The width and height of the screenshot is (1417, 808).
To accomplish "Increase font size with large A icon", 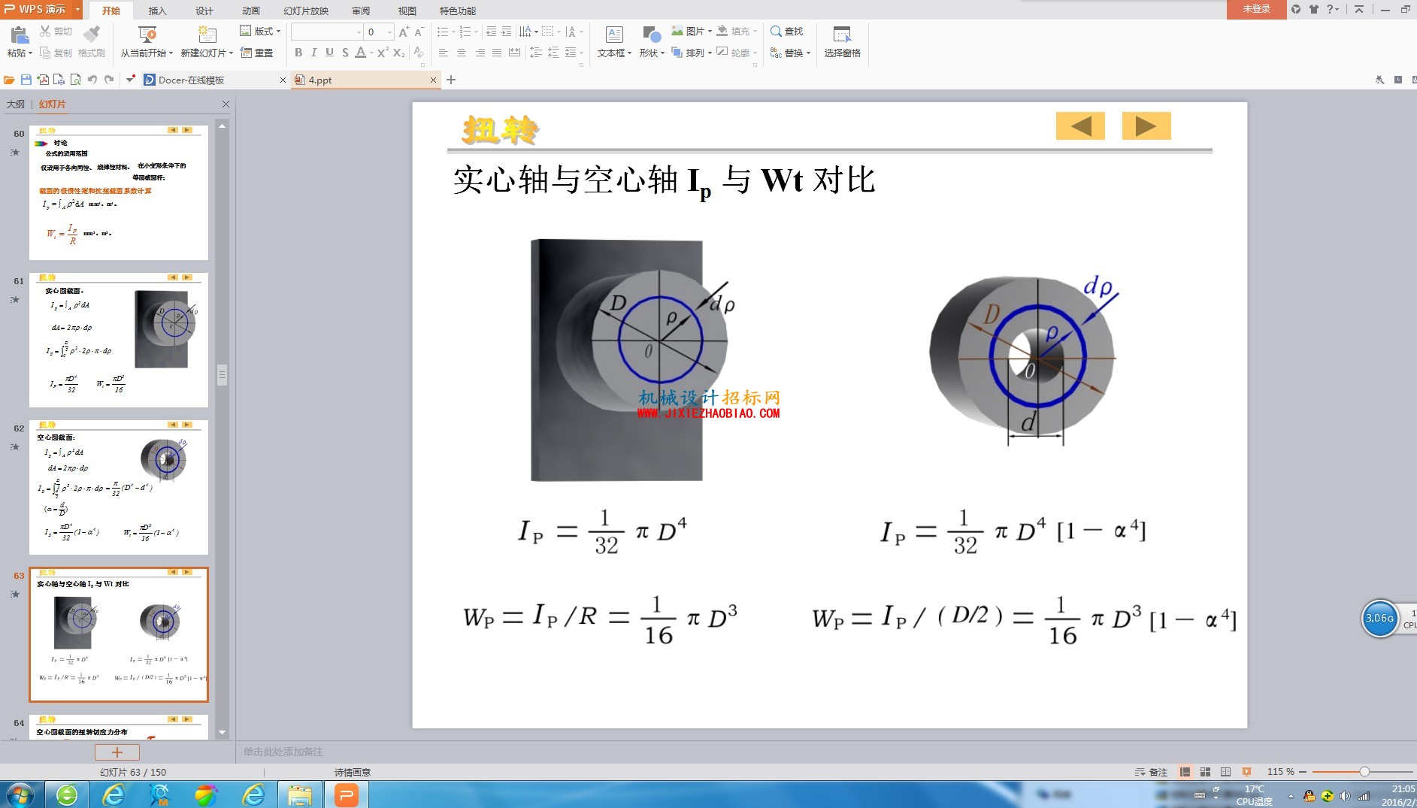I will coord(404,32).
